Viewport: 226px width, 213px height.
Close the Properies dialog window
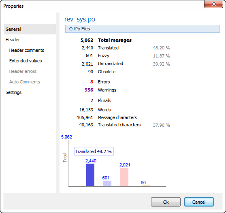[x=213, y=4]
